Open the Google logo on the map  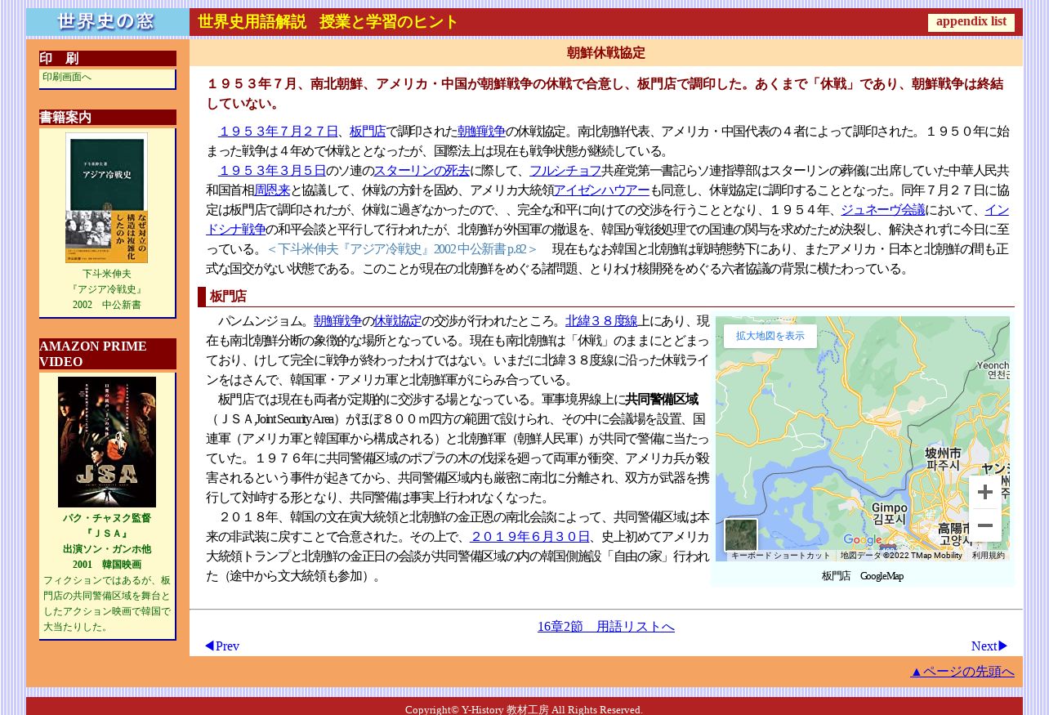click(862, 540)
